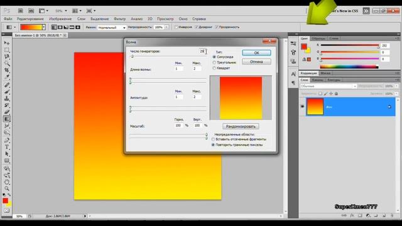Choose Повторить граничные пикселы option
402x226 pixels.
click(x=213, y=145)
